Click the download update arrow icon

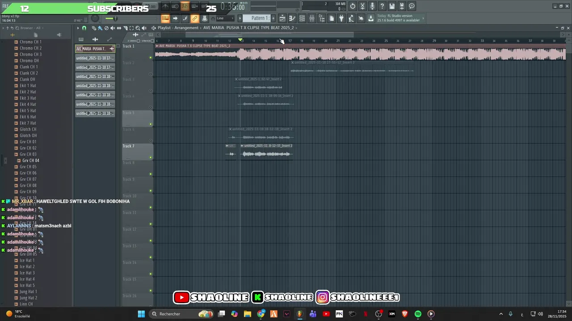coord(371,18)
